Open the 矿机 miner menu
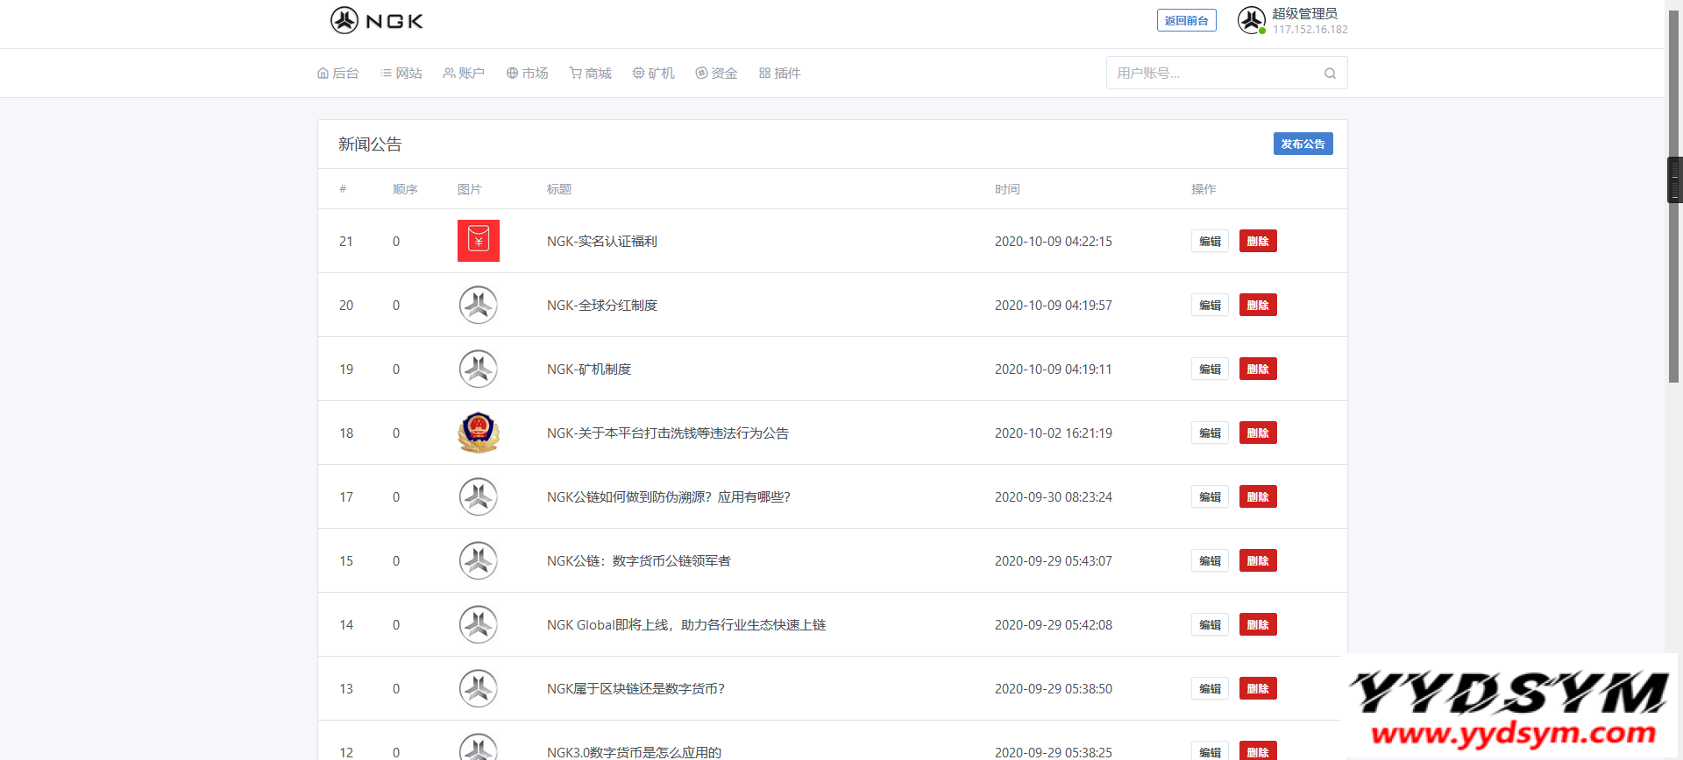This screenshot has width=1683, height=760. [x=653, y=74]
